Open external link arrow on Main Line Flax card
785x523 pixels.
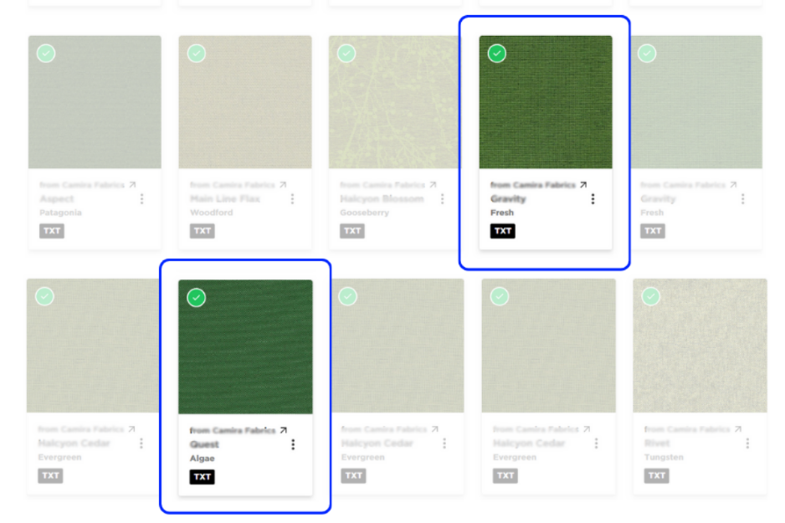coord(283,185)
